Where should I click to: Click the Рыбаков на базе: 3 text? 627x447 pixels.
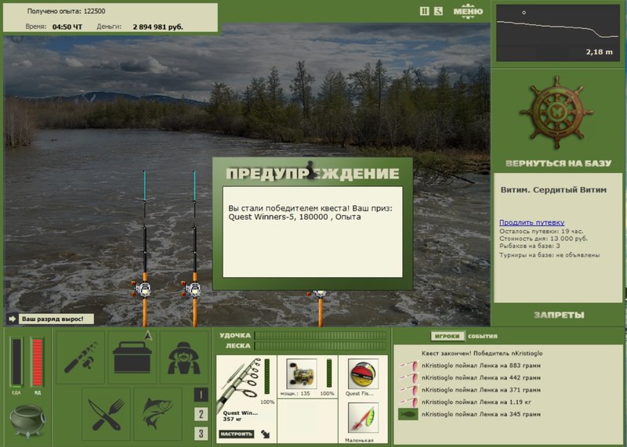[x=530, y=246]
